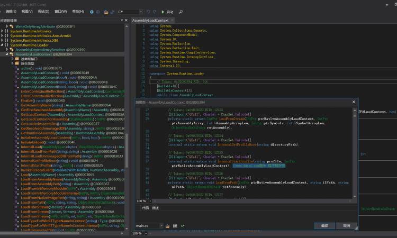This screenshot has height=238, width=397.
Task: Click the namespace braces icon of System.Runtime.Intrinsics.X86
Action: click(x=6, y=41)
